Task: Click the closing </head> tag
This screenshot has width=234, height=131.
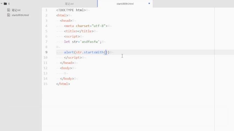Action: coord(67,63)
